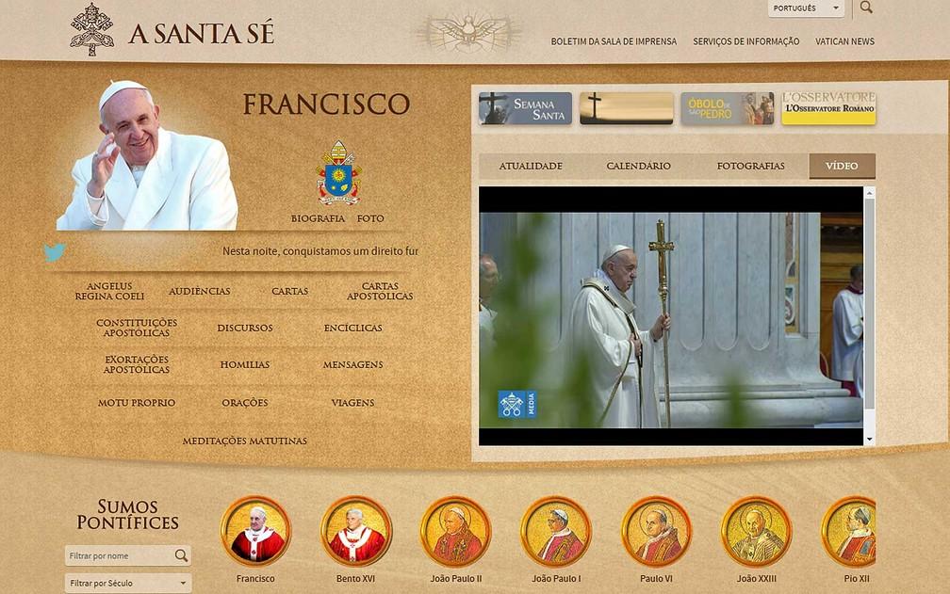This screenshot has width=950, height=594.
Task: Open Serviços de Informação menu
Action: click(x=745, y=41)
